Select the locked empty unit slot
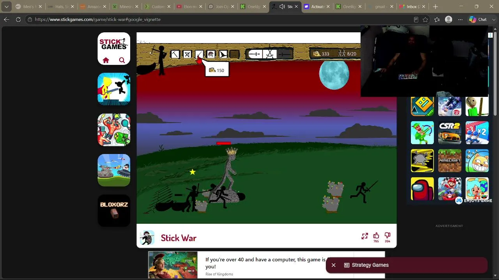Image resolution: width=499 pixels, height=280 pixels. [x=234, y=54]
